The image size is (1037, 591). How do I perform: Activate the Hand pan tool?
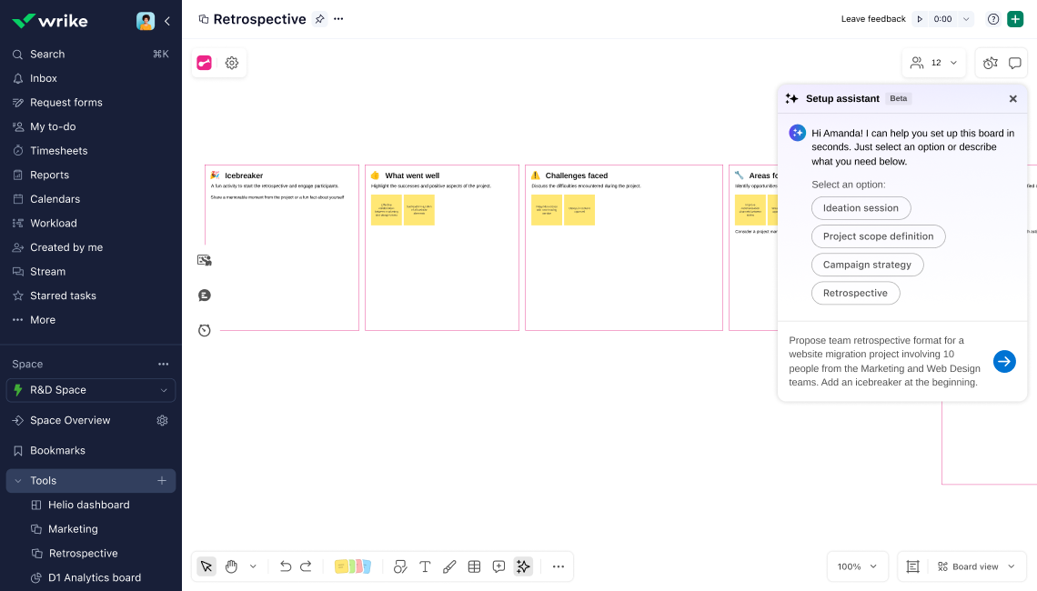pyautogui.click(x=230, y=566)
